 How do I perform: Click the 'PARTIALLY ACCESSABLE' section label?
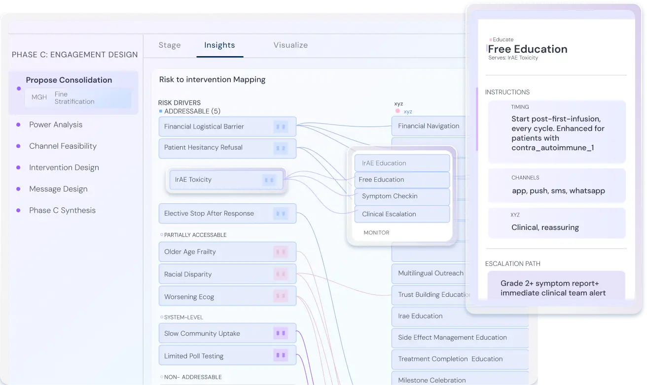point(195,235)
